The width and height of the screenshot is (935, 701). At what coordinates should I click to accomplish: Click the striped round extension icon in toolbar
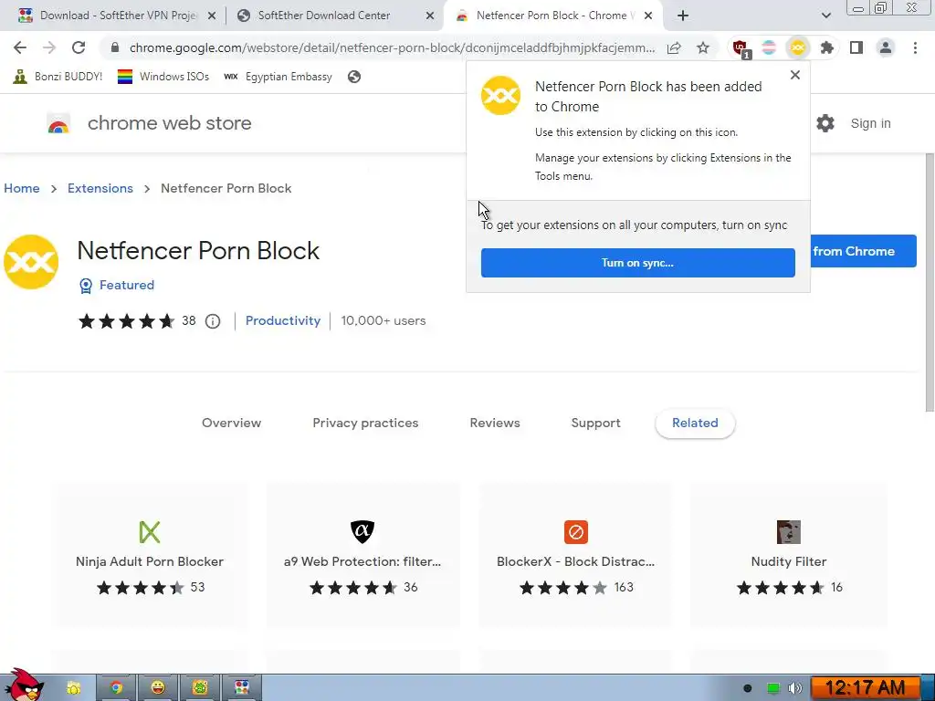[769, 47]
